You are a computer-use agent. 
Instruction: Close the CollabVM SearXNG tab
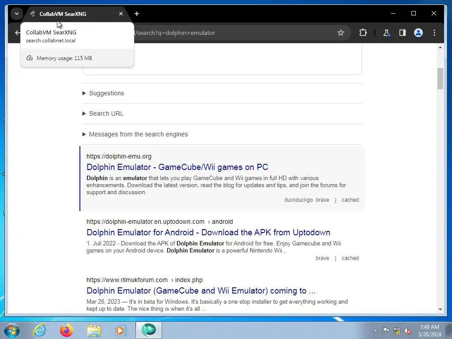[x=121, y=14]
